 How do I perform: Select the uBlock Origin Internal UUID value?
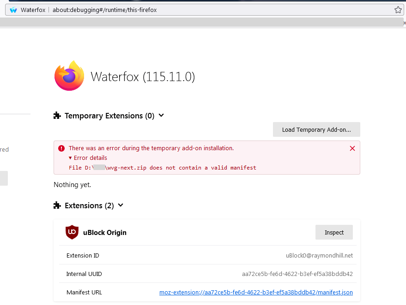coord(297,274)
